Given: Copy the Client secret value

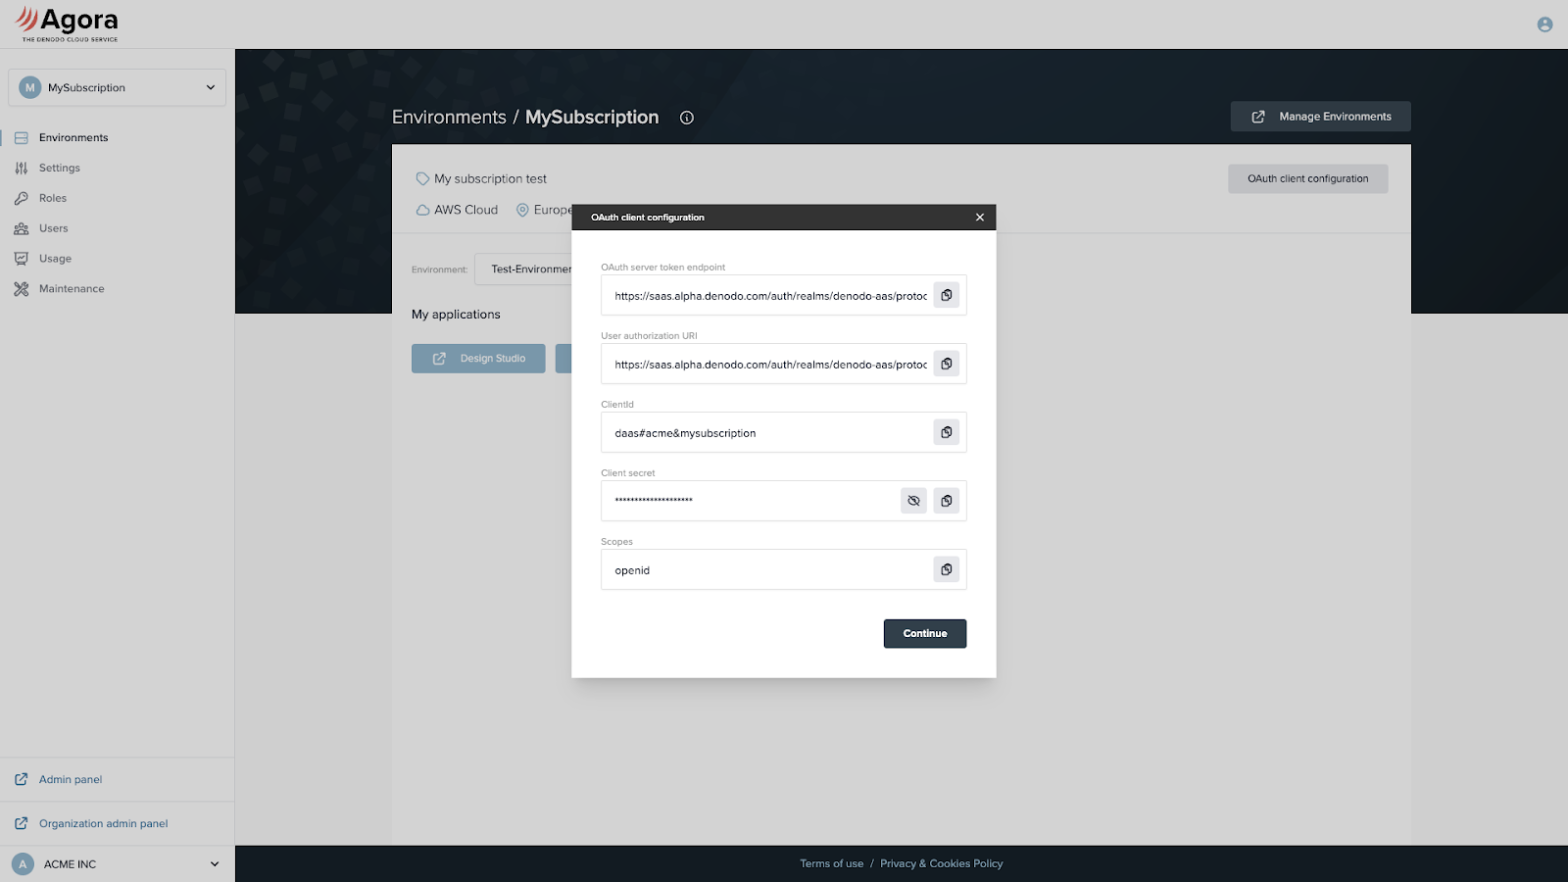Looking at the screenshot, I should point(946,501).
